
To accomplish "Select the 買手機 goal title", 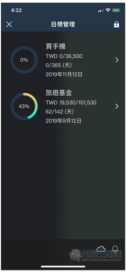I will 55,47.
